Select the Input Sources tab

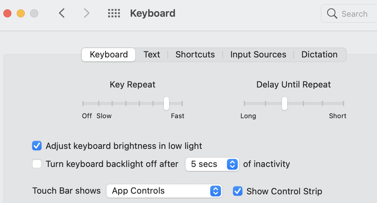[x=258, y=55]
